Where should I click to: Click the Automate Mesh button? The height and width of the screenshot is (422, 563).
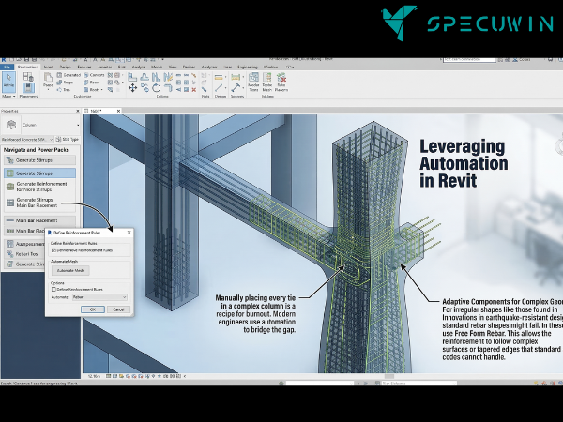coord(72,270)
